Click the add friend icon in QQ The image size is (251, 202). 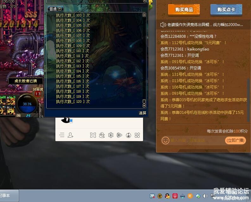pyautogui.click(x=71, y=135)
